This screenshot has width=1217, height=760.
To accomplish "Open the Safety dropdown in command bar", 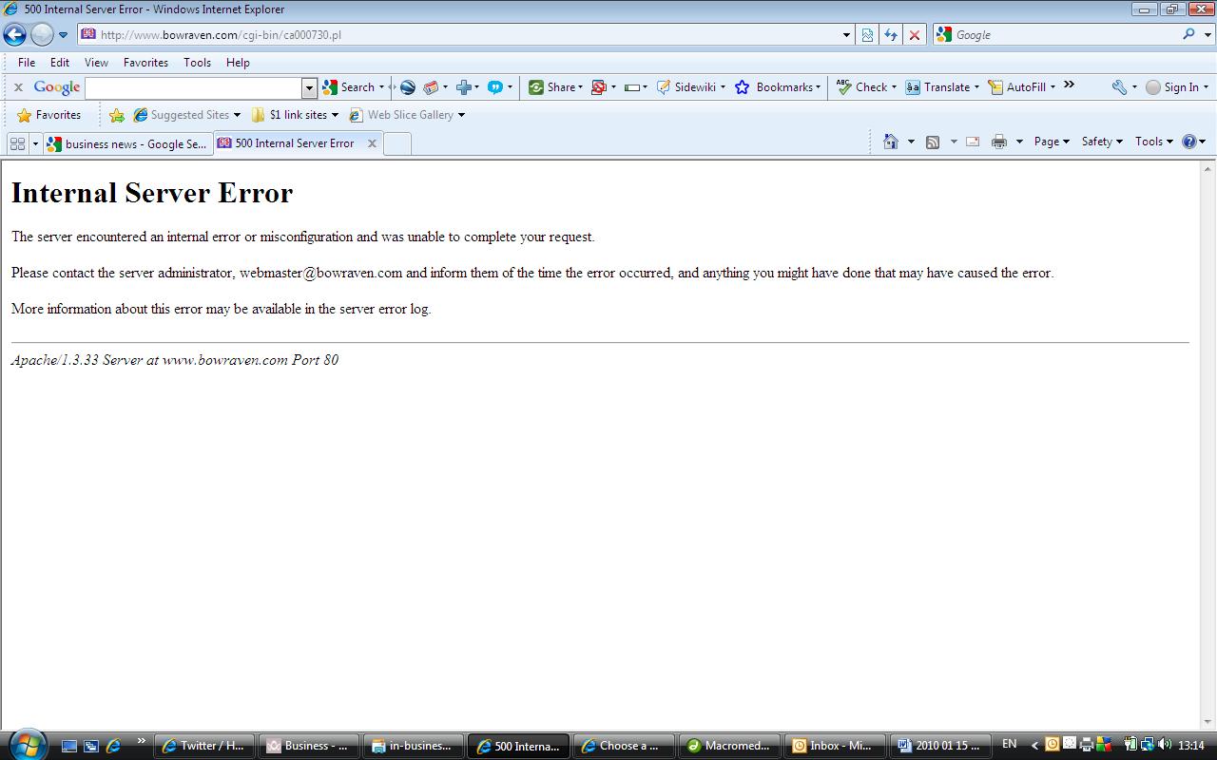I will (x=1101, y=142).
